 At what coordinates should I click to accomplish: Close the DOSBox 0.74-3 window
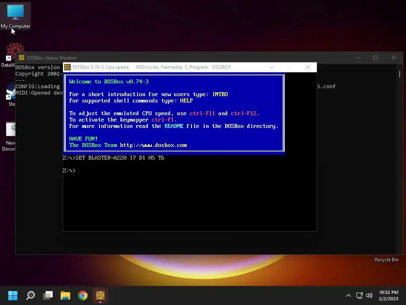pyautogui.click(x=308, y=67)
